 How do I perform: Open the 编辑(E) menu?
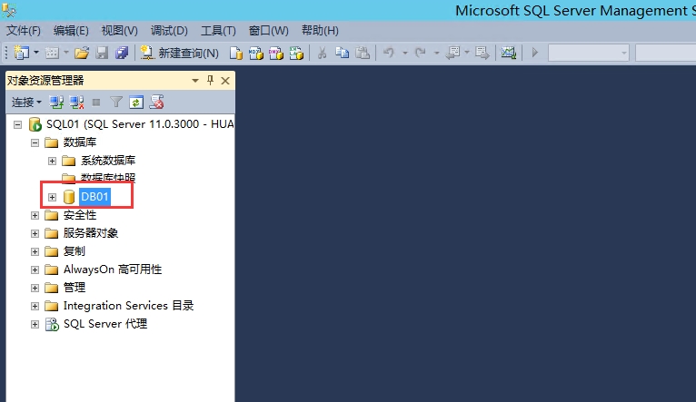click(x=71, y=31)
